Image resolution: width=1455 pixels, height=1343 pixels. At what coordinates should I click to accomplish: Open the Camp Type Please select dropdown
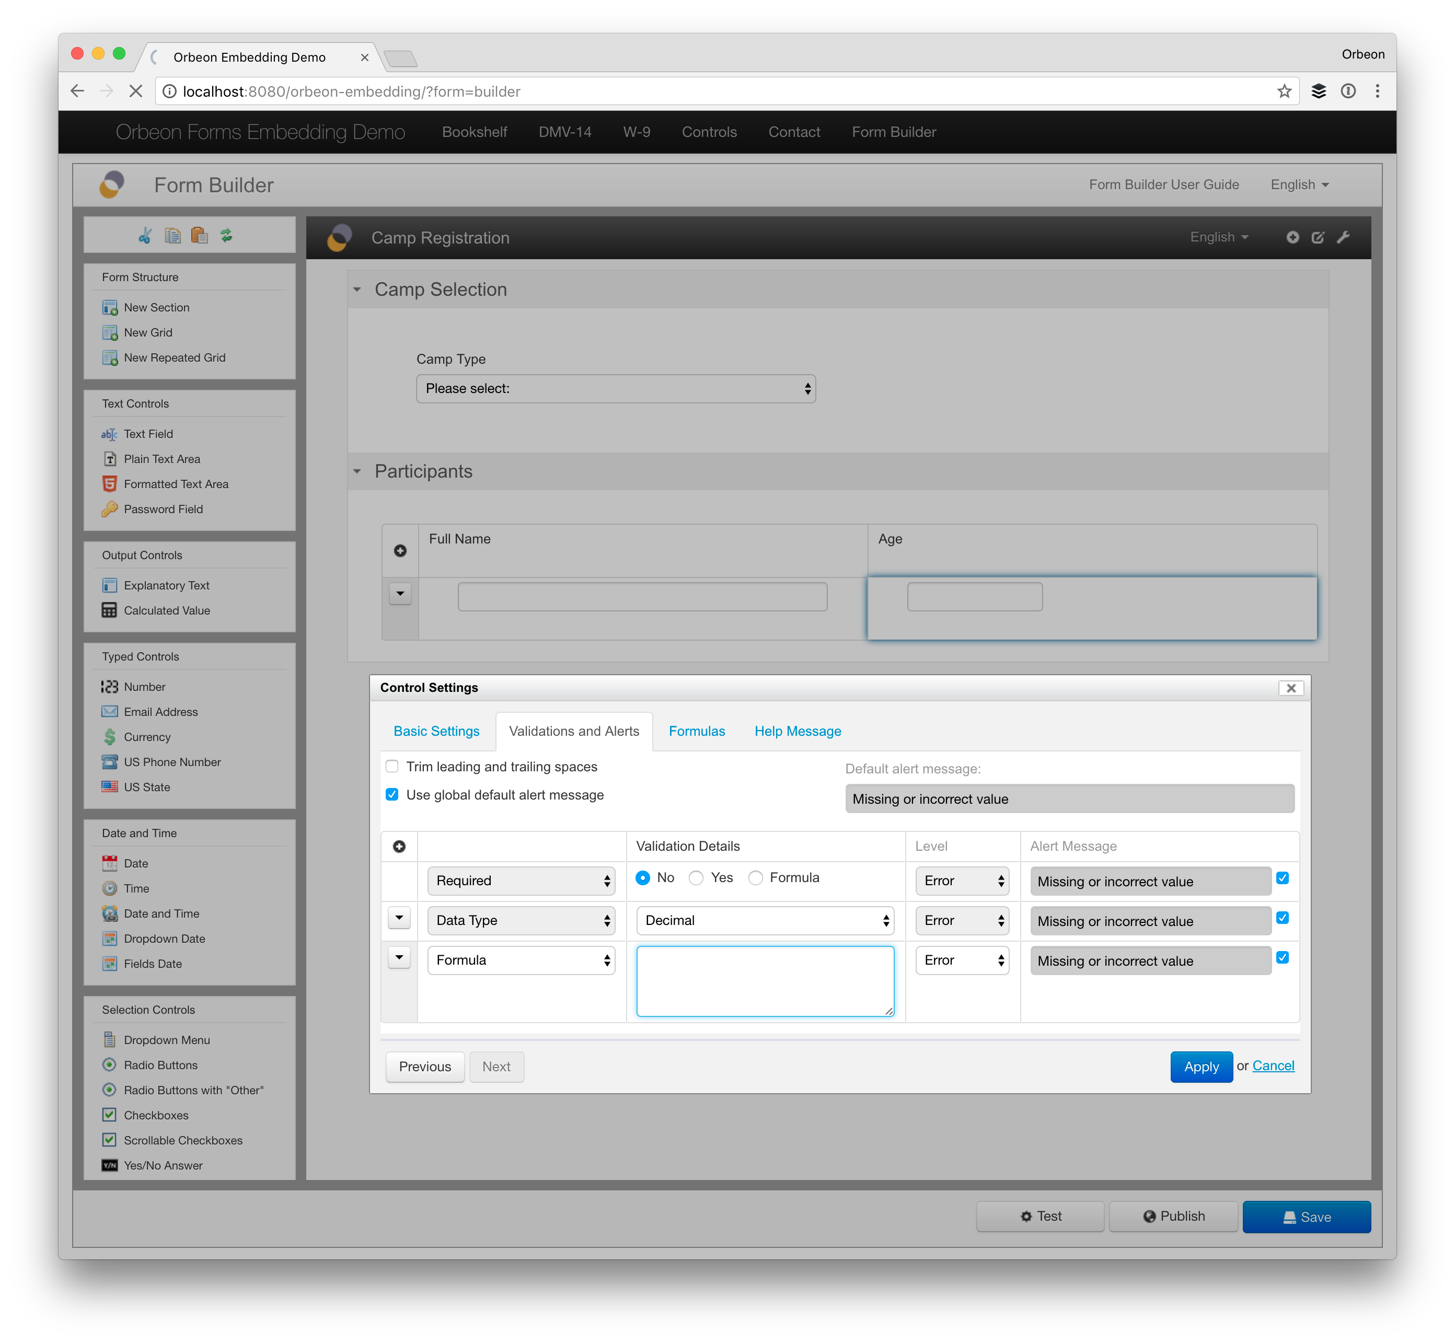click(x=616, y=389)
